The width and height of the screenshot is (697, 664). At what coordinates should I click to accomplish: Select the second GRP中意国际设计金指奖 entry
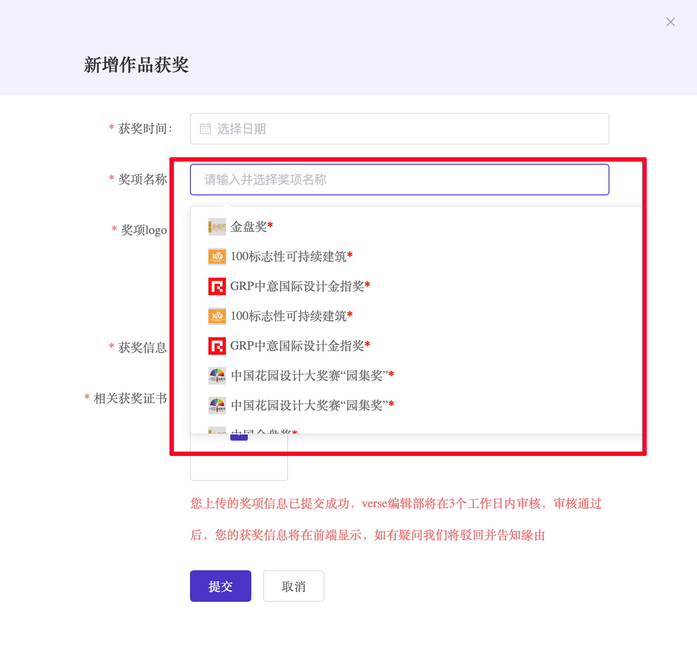click(297, 346)
